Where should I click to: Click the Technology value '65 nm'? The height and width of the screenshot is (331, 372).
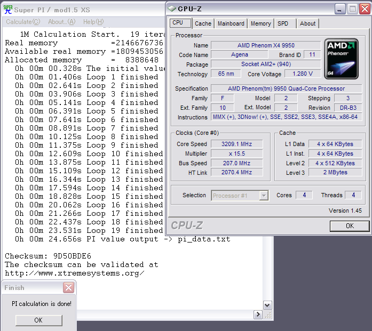click(x=226, y=74)
